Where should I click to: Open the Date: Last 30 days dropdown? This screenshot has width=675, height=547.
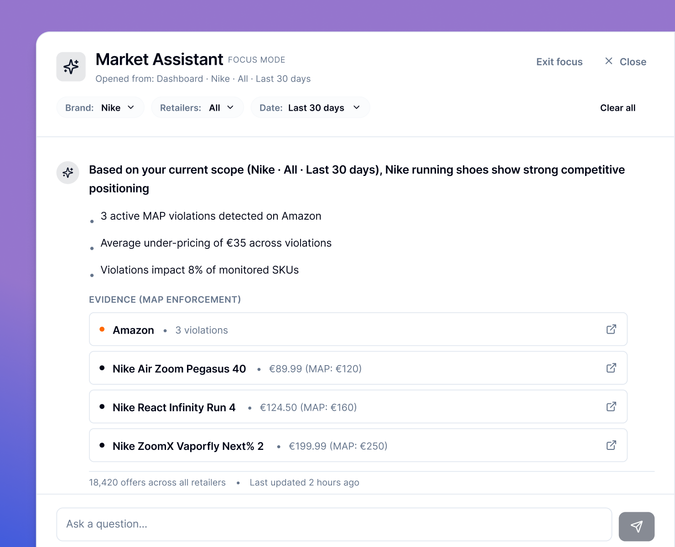[310, 108]
